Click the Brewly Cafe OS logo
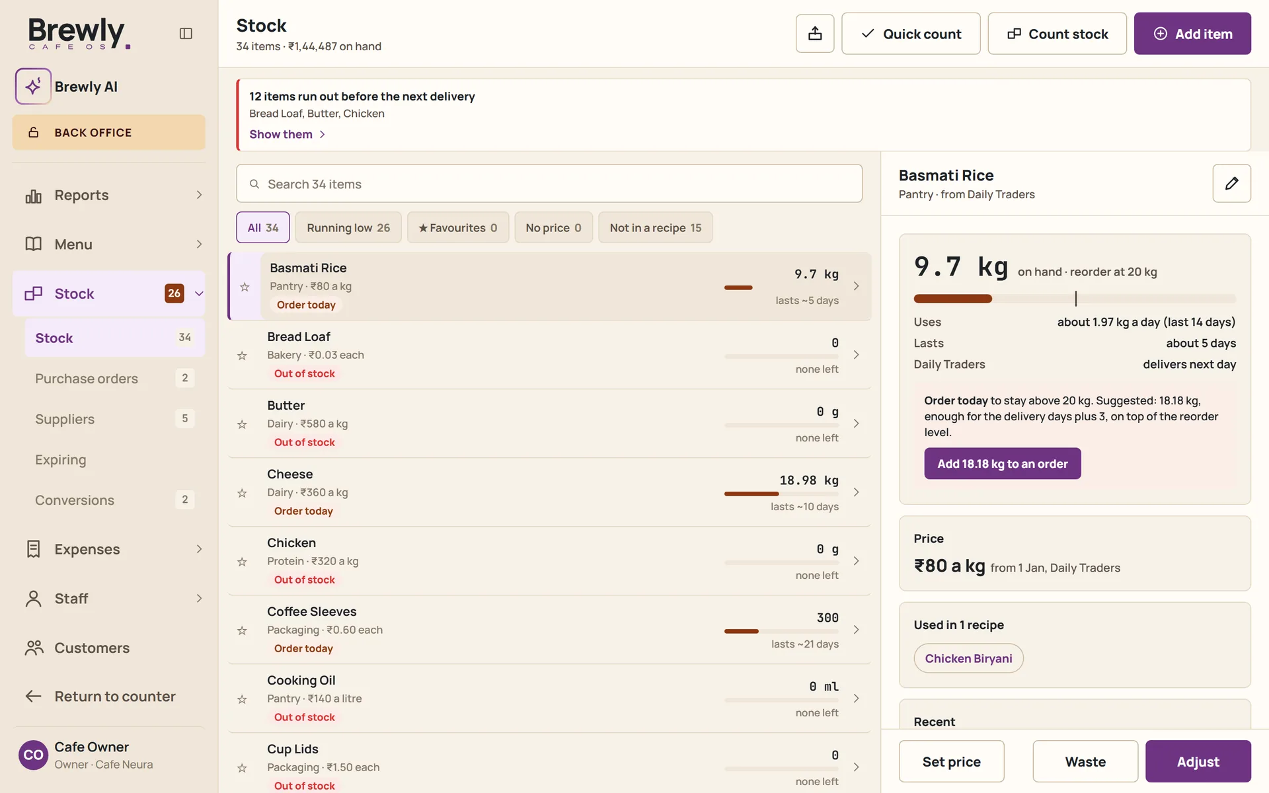The height and width of the screenshot is (793, 1269). (x=79, y=33)
